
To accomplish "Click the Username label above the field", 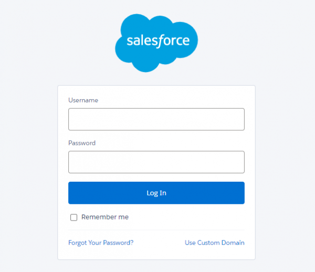I will coord(83,100).
